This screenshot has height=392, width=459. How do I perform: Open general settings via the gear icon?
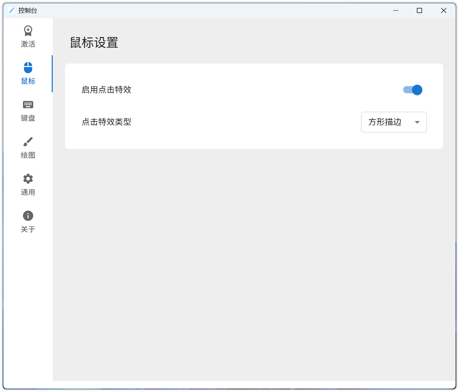point(28,179)
